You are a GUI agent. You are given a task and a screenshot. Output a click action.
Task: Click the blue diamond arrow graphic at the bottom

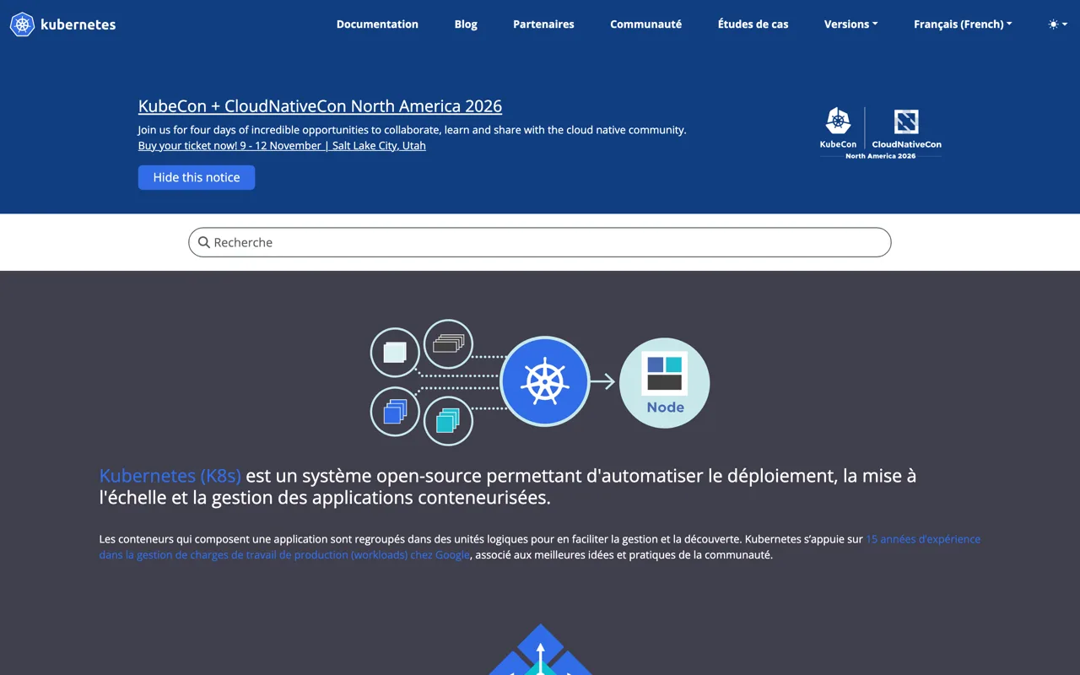[540, 650]
